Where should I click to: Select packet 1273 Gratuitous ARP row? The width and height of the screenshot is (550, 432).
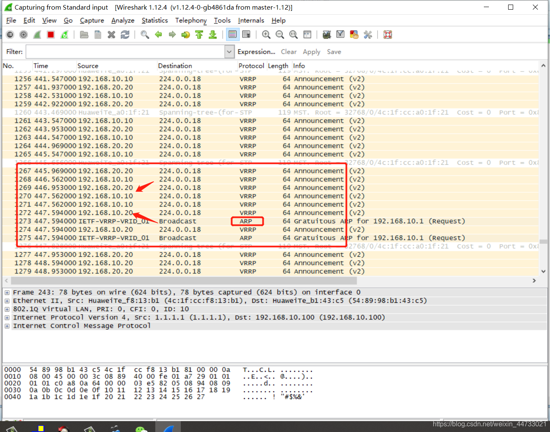tap(270, 221)
